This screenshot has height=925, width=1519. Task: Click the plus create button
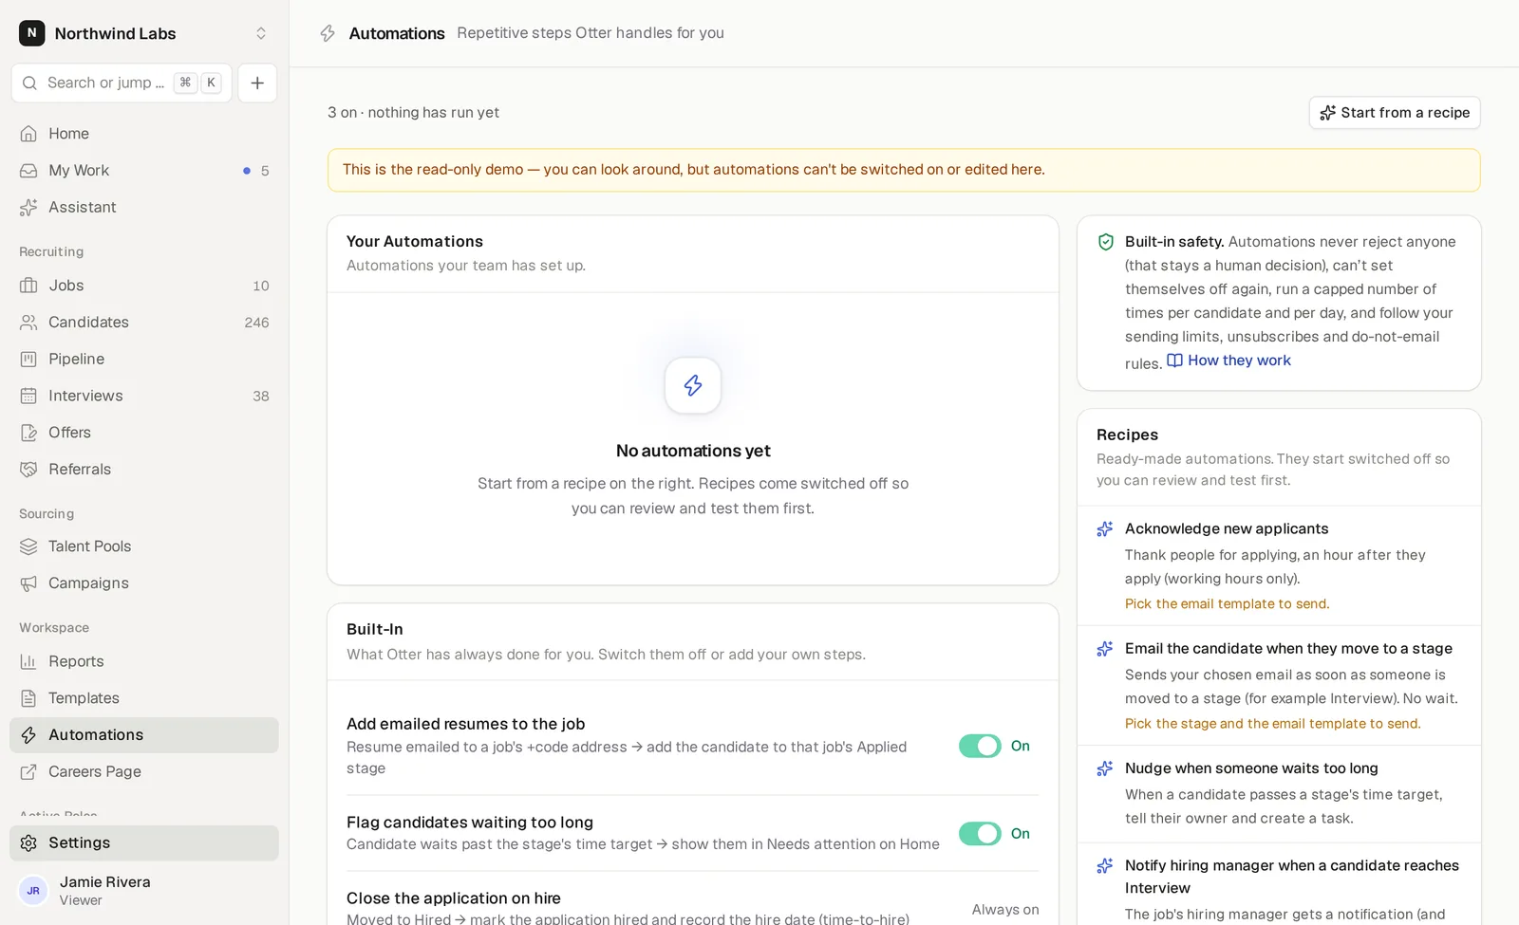[257, 83]
